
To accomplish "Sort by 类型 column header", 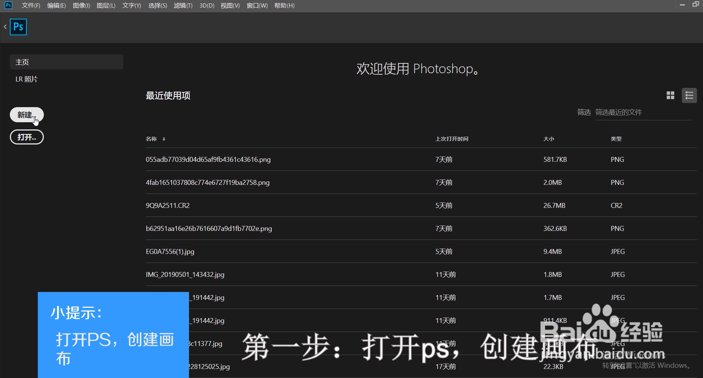I will tap(616, 139).
